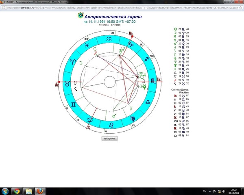Click the Sun row 21 Scorpio 48
This screenshot has width=244, height=195.
point(181,29)
